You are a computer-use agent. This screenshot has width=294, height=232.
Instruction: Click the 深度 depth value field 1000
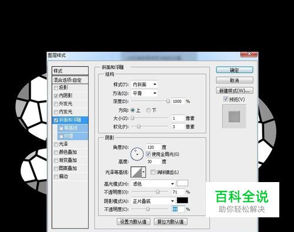[x=178, y=101]
